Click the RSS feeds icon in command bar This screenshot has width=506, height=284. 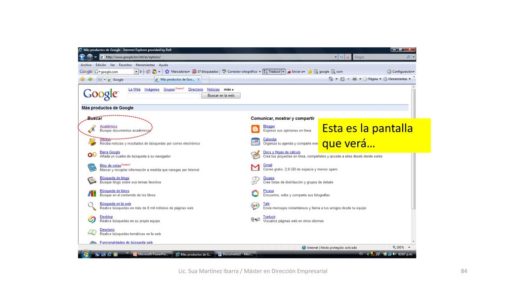pos(342,79)
